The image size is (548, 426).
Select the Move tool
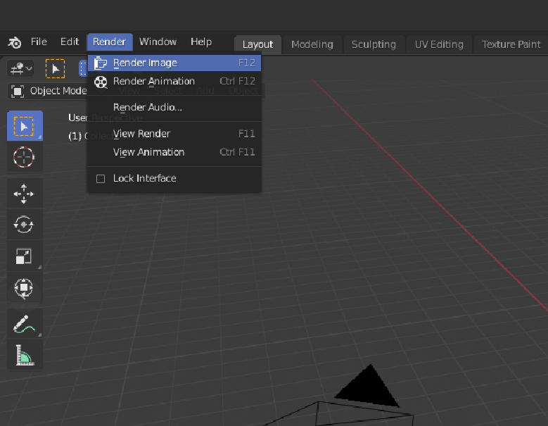pyautogui.click(x=24, y=194)
